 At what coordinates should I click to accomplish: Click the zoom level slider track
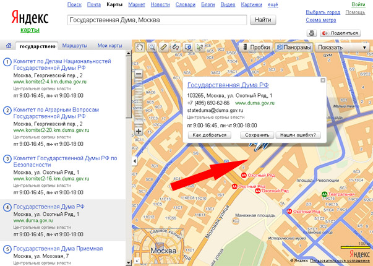click(139, 102)
